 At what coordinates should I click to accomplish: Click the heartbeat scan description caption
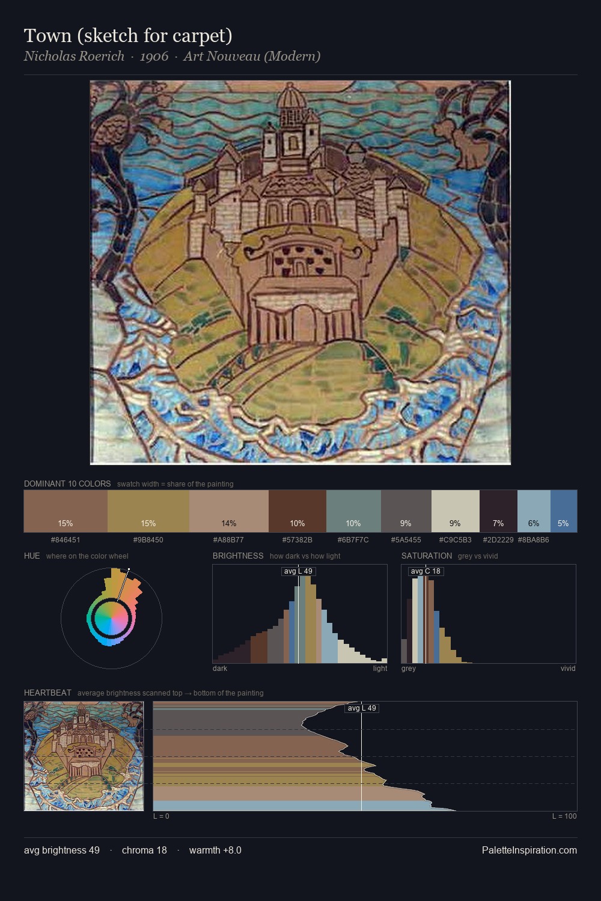[x=170, y=693]
